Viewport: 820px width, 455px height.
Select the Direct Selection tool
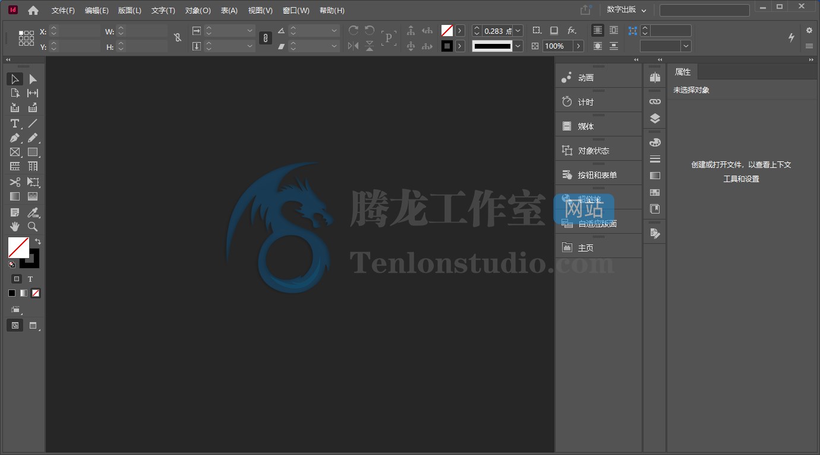[33, 79]
